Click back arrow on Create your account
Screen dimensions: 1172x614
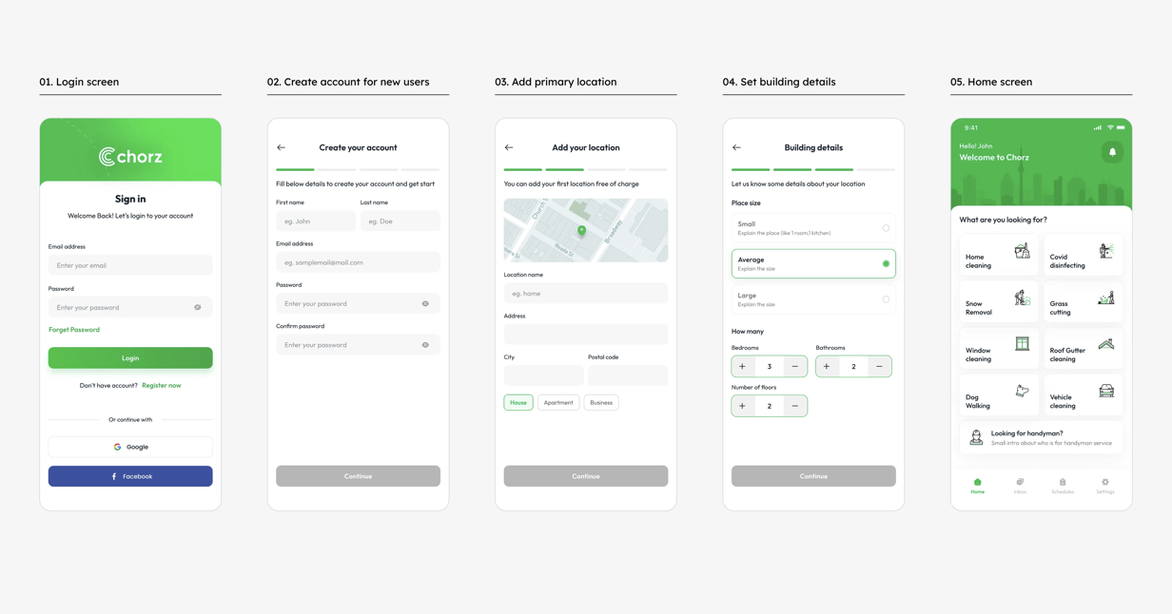point(281,147)
